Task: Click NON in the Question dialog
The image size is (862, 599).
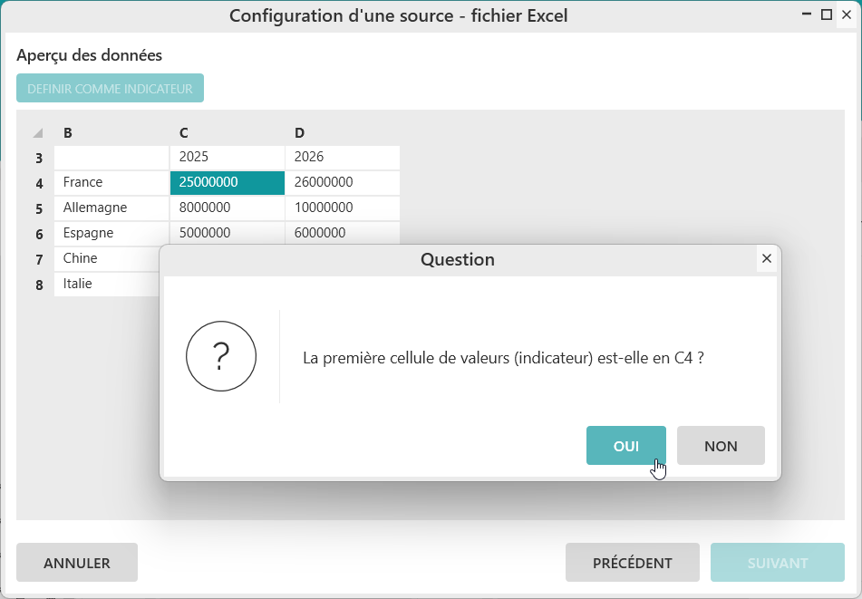Action: pyautogui.click(x=721, y=446)
